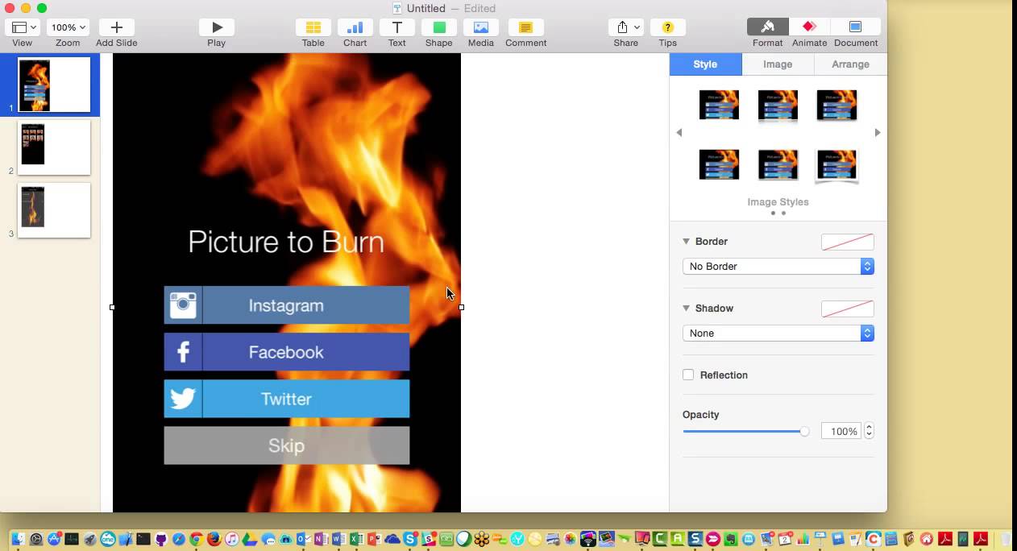Add a new slide

[117, 27]
